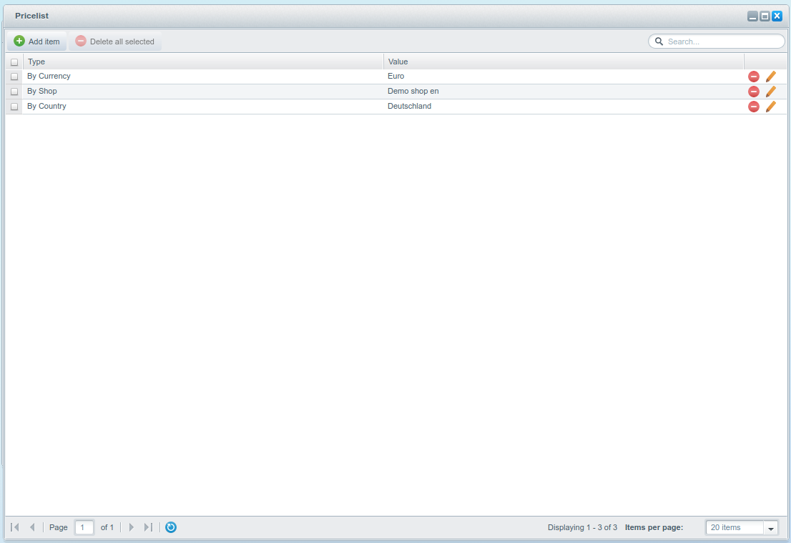Go to the next page arrow

point(131,527)
